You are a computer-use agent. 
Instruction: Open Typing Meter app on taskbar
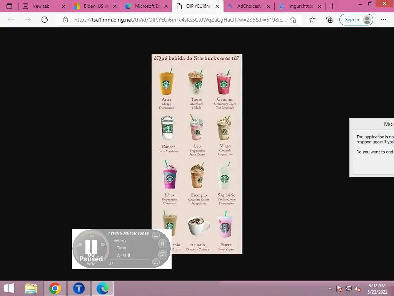[79, 288]
